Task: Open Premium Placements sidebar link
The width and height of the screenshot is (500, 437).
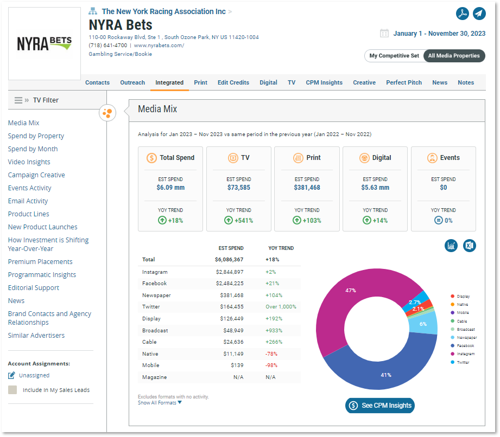Action: tap(40, 262)
